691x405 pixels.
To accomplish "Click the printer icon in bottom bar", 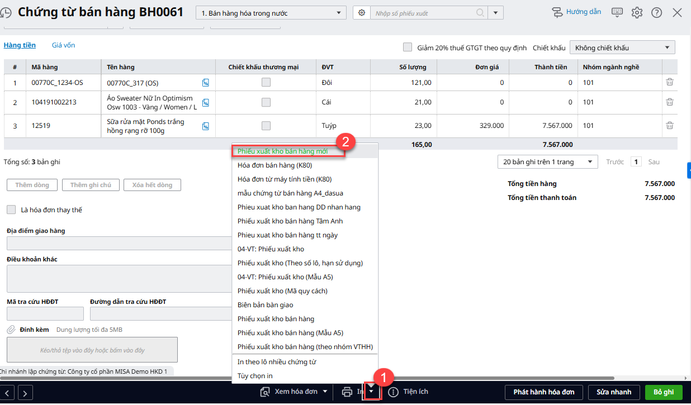I will [347, 392].
